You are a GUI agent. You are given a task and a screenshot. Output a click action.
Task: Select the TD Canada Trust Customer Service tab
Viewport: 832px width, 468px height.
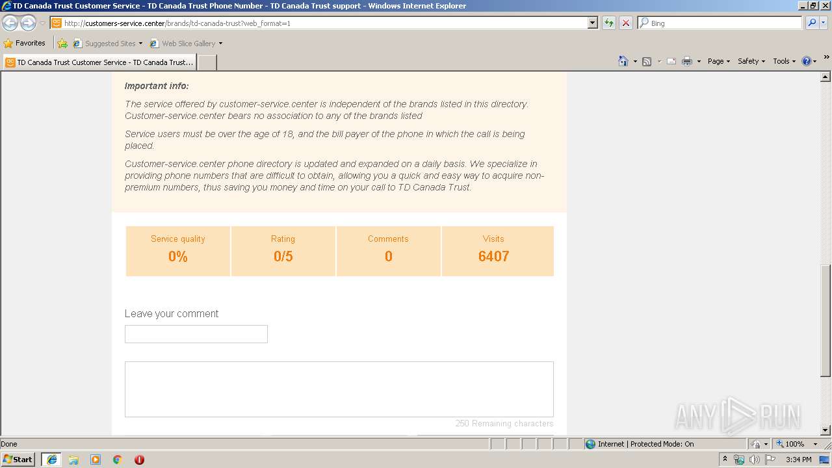99,62
